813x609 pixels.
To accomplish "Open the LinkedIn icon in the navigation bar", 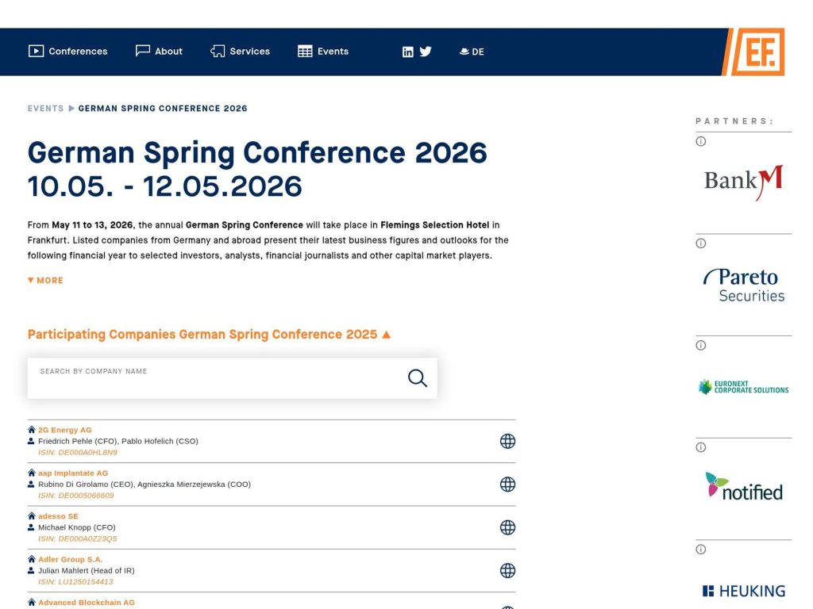I will (407, 51).
